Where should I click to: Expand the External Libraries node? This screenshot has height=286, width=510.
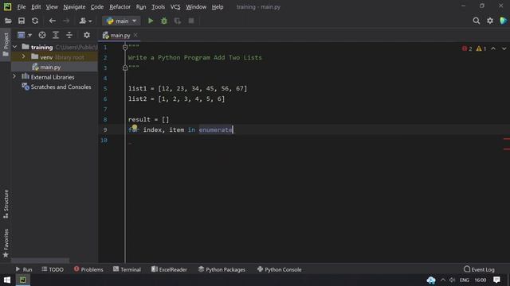[14, 76]
